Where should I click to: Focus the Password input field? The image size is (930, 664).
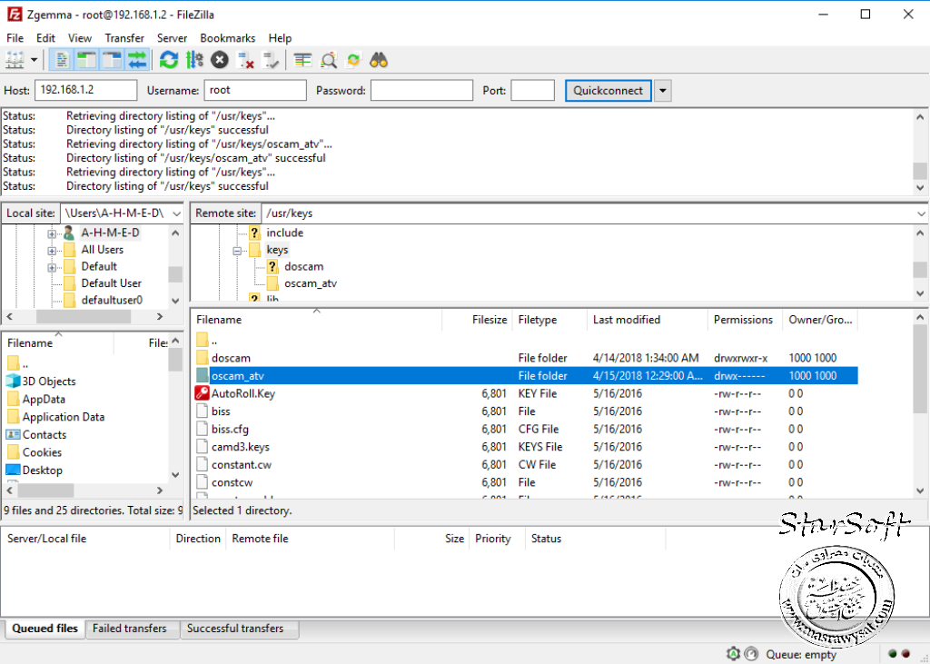[x=421, y=90]
